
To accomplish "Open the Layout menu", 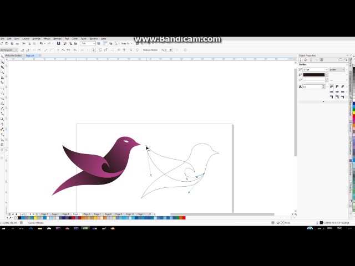I will 26,39.
